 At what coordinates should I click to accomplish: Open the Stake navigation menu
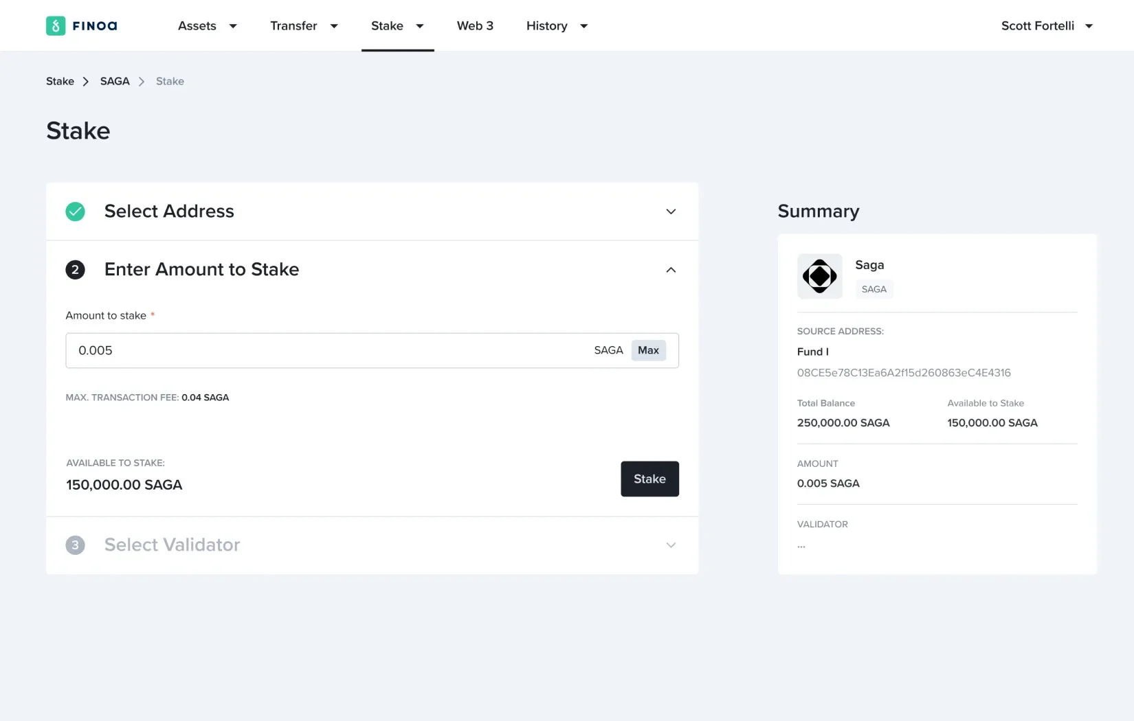click(397, 25)
